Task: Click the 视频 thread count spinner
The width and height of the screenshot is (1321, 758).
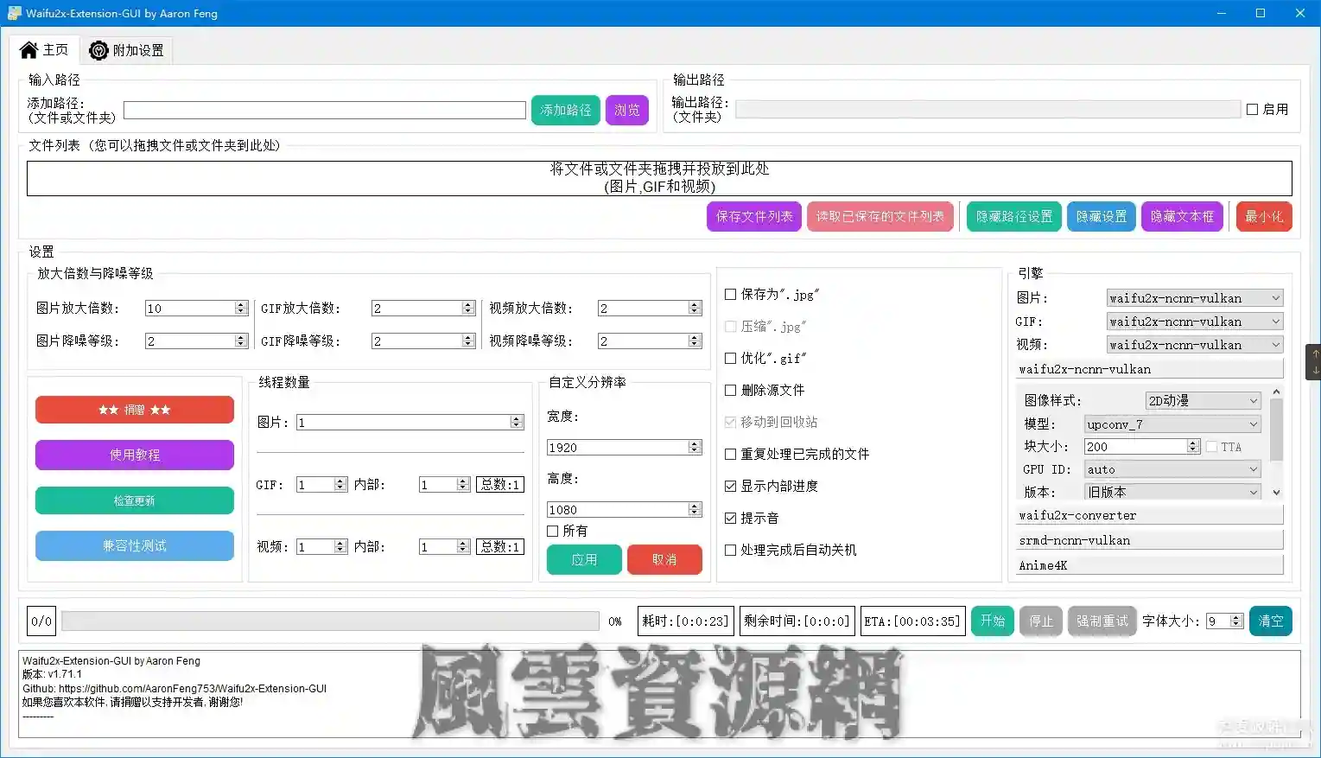Action: pos(321,547)
